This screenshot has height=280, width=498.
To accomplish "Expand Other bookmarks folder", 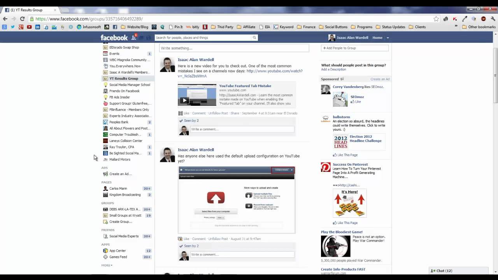I will [479, 27].
